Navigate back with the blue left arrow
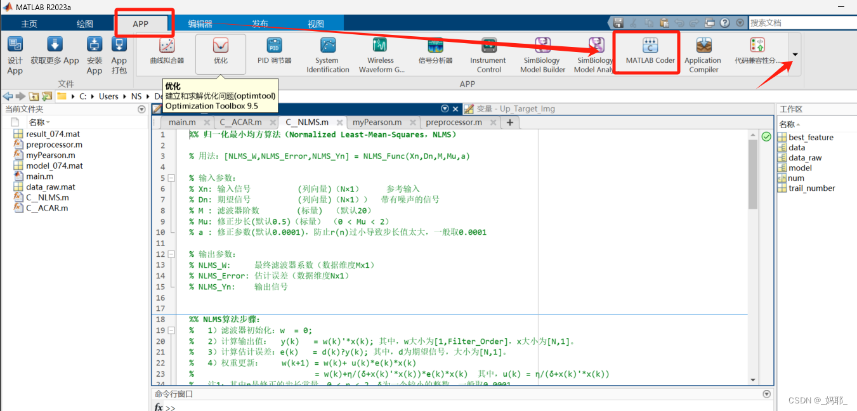 pyautogui.click(x=8, y=96)
